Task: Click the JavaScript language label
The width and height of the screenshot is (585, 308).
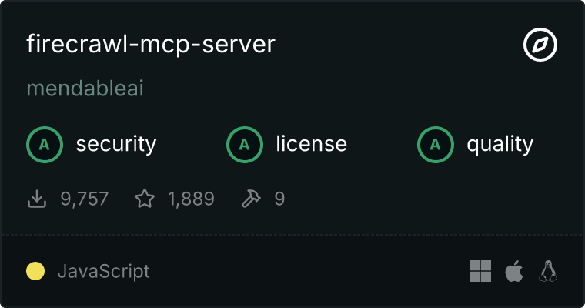Action: tap(103, 271)
